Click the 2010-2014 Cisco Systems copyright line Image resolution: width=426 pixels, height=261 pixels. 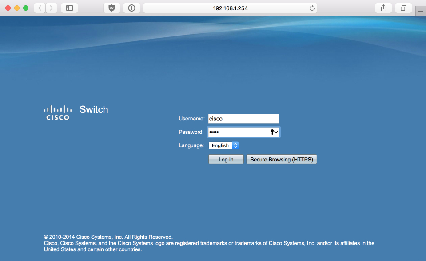(x=108, y=237)
